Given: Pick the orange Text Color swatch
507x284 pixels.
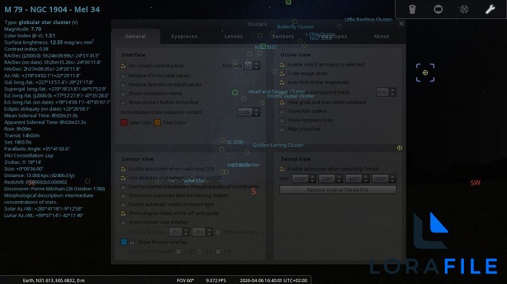Looking at the screenshot, I should pyautogui.click(x=157, y=122).
